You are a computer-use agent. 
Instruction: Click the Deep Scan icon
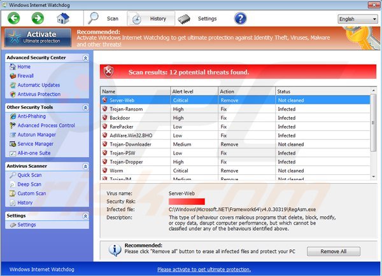click(x=13, y=184)
